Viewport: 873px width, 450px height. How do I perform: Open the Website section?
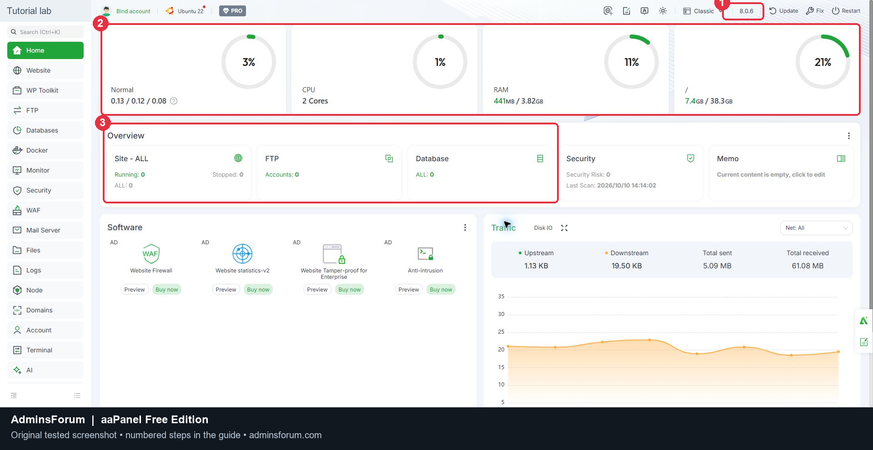[x=45, y=70]
